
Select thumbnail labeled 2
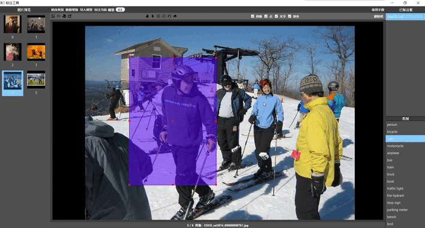(x=13, y=52)
